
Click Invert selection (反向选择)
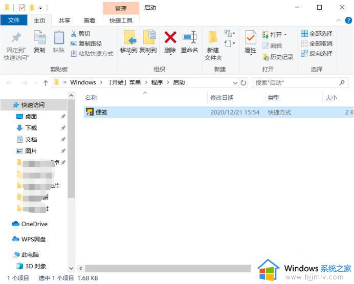point(317,54)
